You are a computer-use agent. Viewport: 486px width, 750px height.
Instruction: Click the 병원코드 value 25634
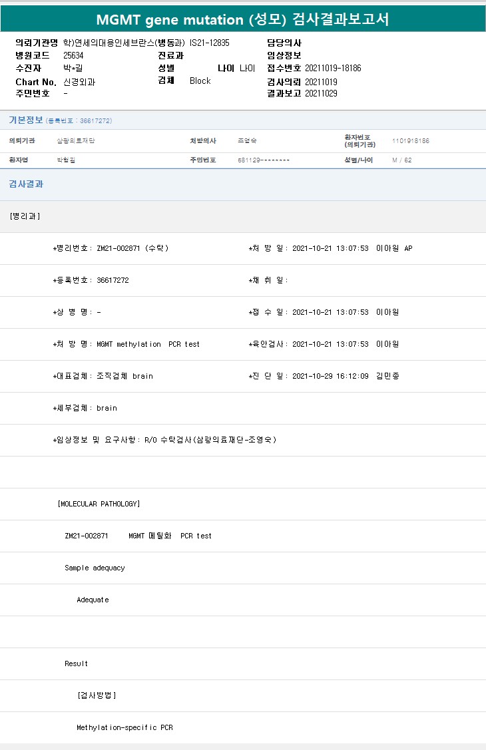(73, 55)
